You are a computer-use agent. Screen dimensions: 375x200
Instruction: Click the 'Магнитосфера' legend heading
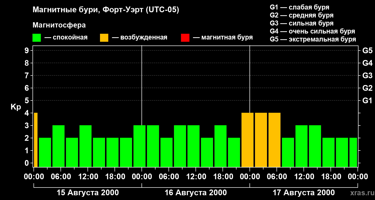pyautogui.click(x=59, y=25)
